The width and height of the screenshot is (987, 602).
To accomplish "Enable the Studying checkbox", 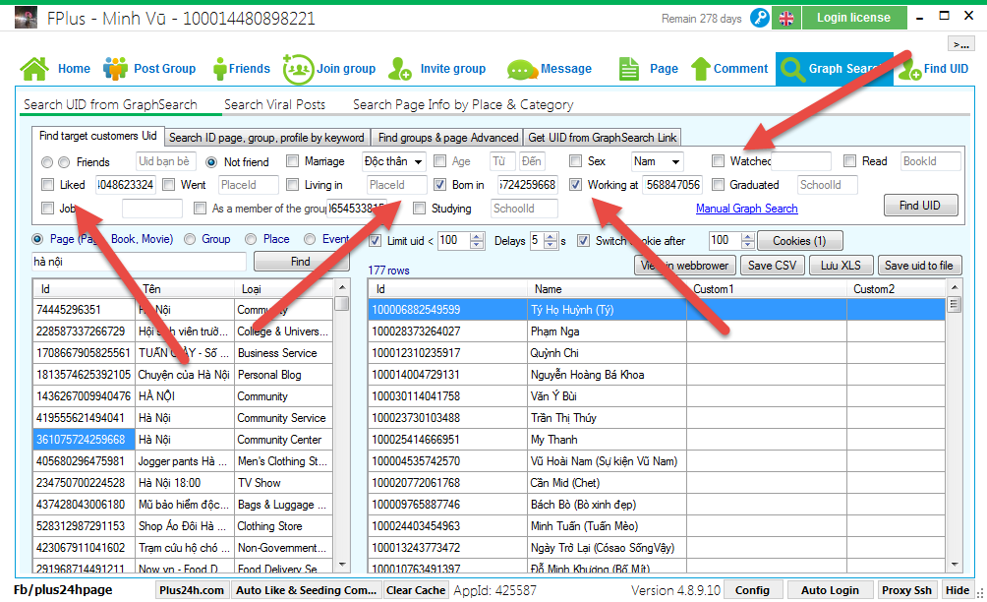I will tap(419, 208).
